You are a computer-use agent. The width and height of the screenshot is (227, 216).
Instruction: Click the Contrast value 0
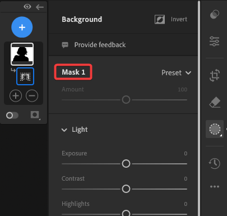coord(186,179)
